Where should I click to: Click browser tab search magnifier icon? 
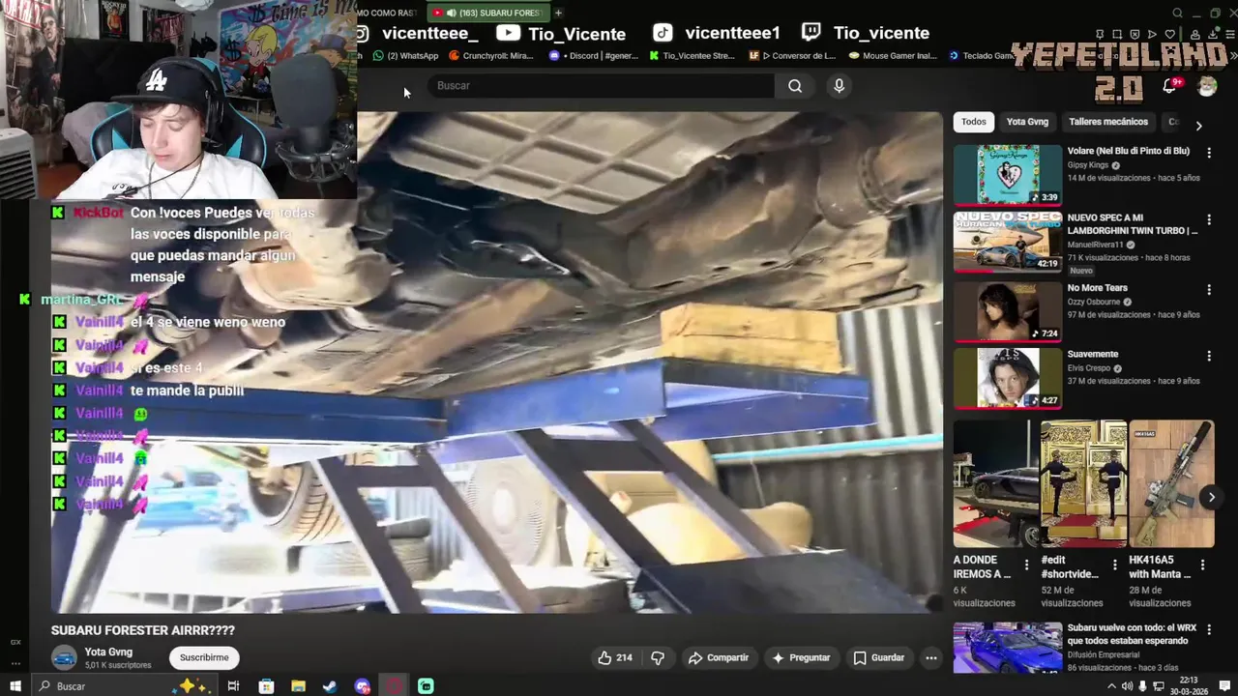[1177, 14]
